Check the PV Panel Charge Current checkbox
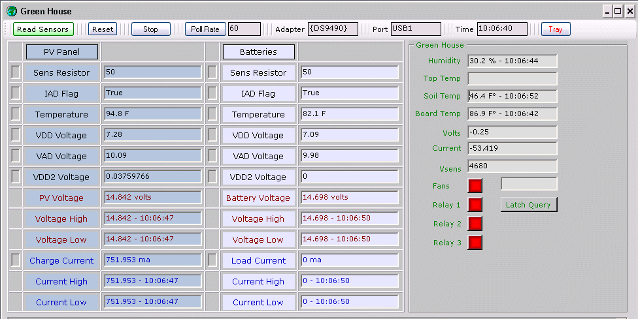 pyautogui.click(x=16, y=260)
